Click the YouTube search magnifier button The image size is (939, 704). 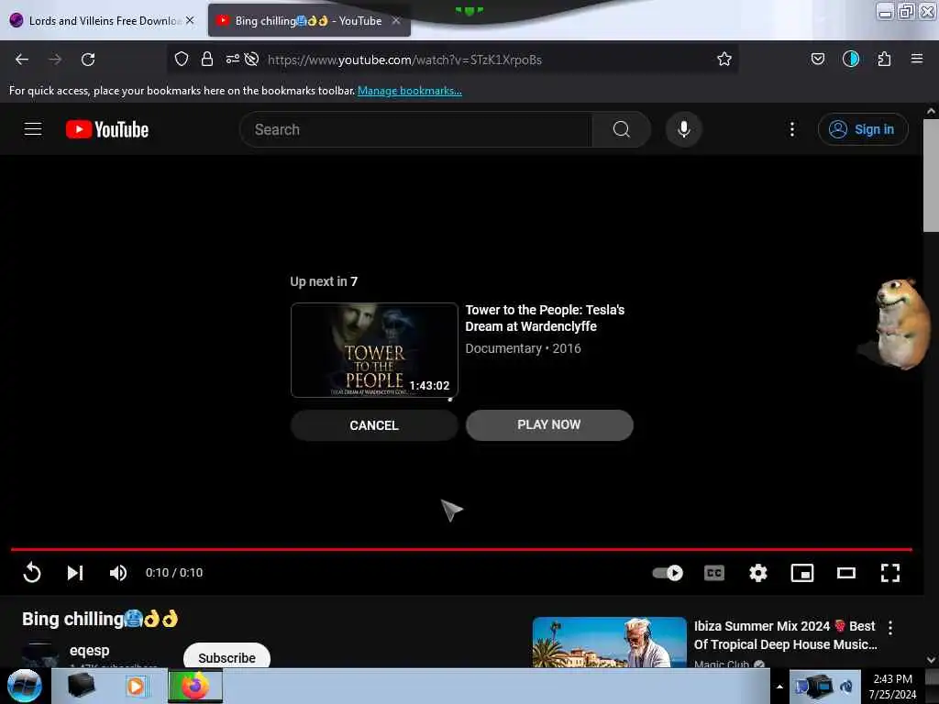pyautogui.click(x=621, y=129)
